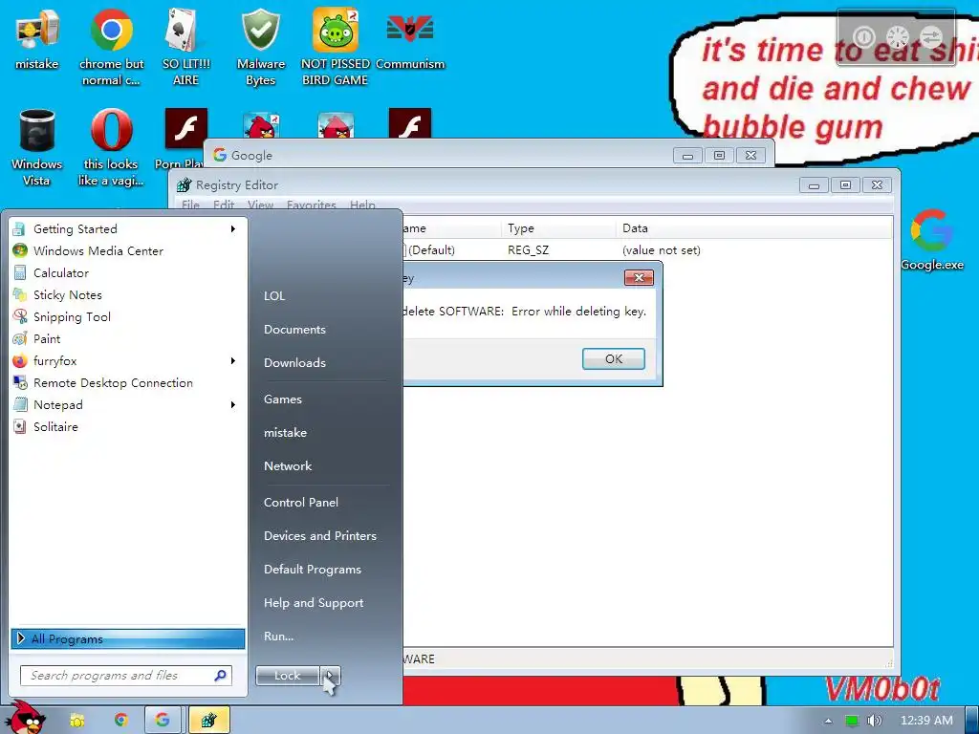Open Documents from Start menu
979x734 pixels.
click(x=294, y=330)
